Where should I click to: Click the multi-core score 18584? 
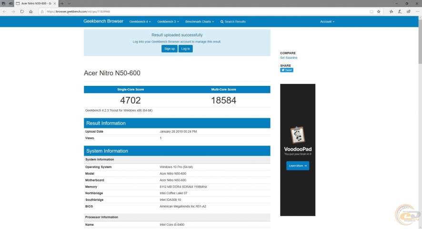tap(224, 100)
